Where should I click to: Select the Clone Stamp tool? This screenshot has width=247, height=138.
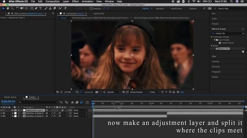[50, 8]
